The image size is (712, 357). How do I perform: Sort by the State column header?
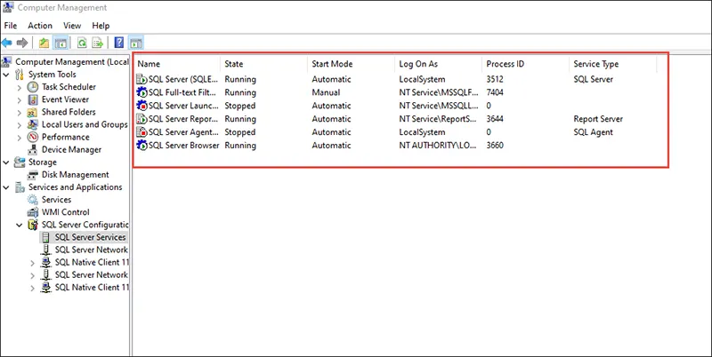point(263,64)
